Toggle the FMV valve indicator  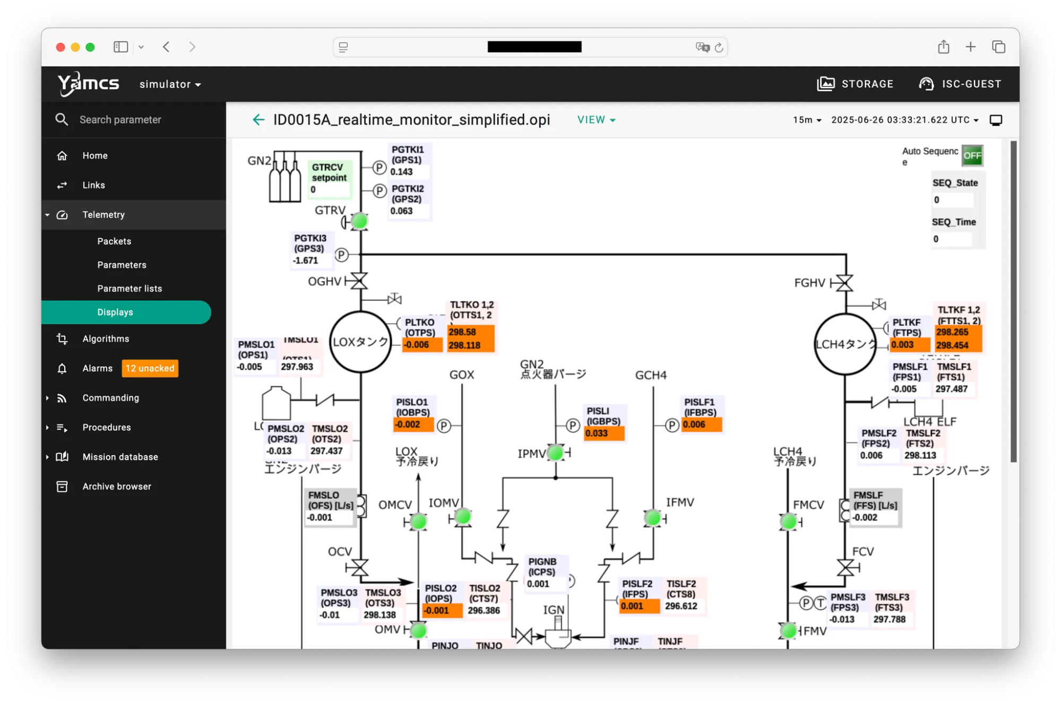(x=788, y=631)
